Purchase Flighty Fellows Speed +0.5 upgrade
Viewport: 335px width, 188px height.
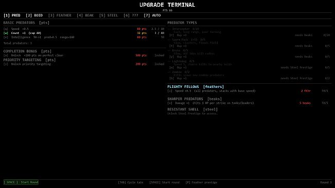click(248, 91)
